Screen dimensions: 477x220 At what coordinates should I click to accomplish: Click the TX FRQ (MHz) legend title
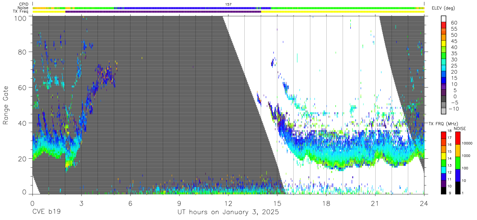coord(443,124)
